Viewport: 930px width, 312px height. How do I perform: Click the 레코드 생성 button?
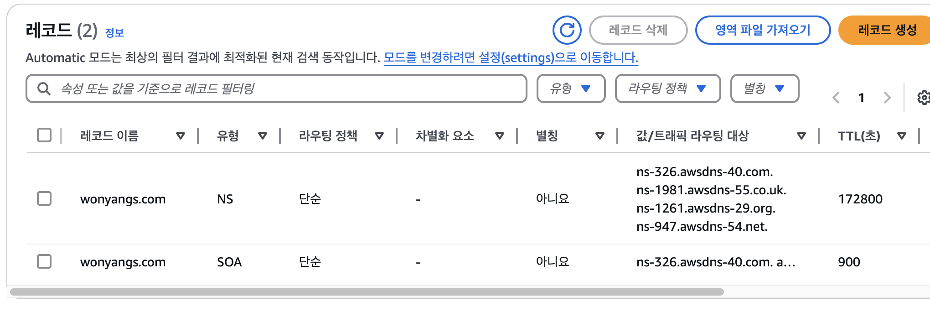pyautogui.click(x=883, y=30)
